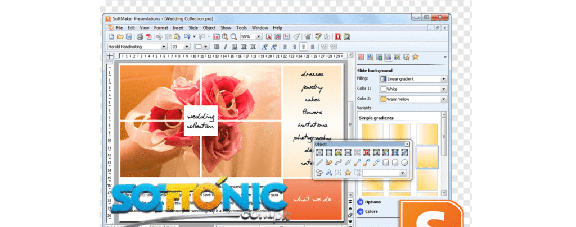Open the Color 1 White dropdown

tap(444, 89)
